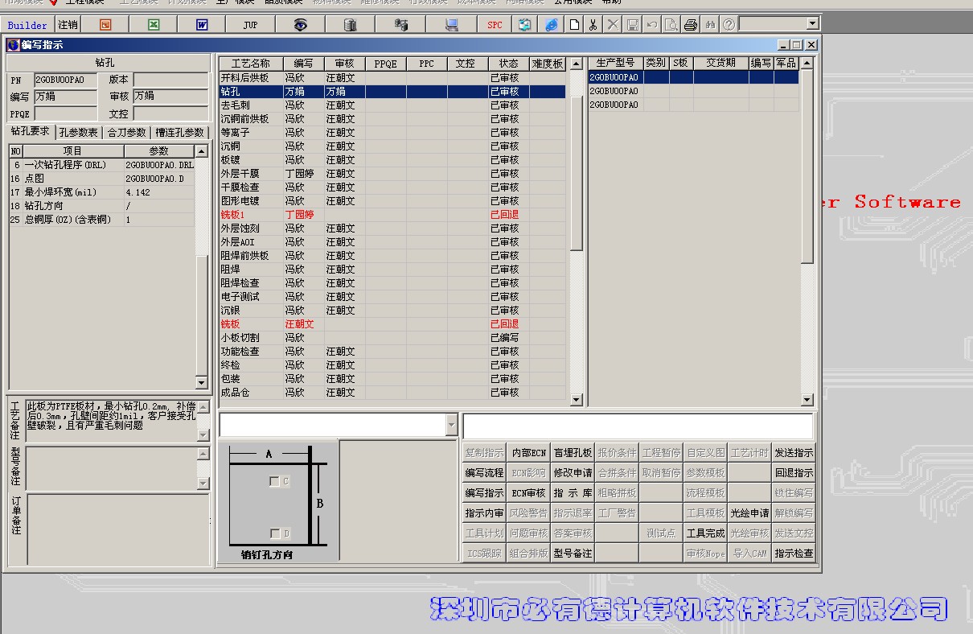Open the dropdown below the process table
Image resolution: width=973 pixels, height=634 pixels.
click(451, 425)
